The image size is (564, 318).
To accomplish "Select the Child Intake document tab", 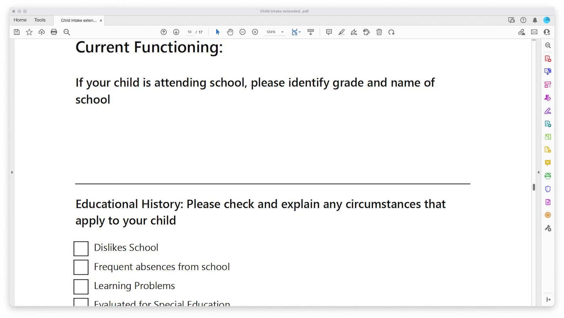I will point(79,21).
